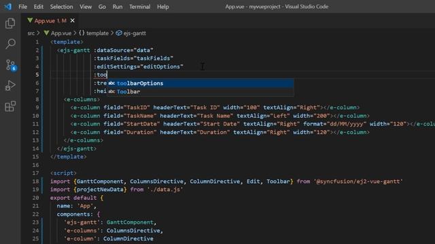Open the View menu
Image resolution: width=435 pixels, height=244 pixels.
(x=86, y=7)
